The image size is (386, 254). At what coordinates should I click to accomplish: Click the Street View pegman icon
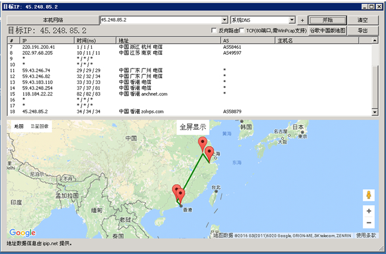369,196
